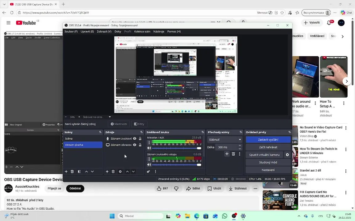Image resolution: width=355 pixels, height=221 pixels.
Task: Open more actions dots beside Stáhnout
Action: click(255, 188)
